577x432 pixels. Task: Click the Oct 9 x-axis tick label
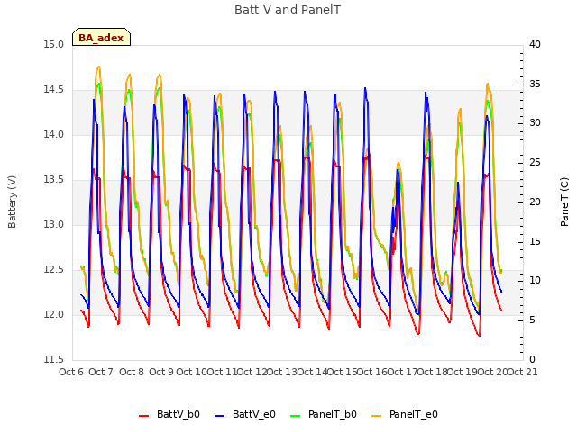point(161,372)
